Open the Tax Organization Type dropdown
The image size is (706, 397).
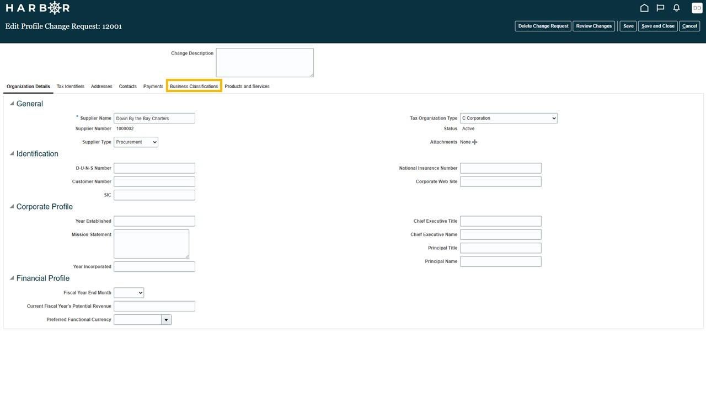click(x=509, y=118)
